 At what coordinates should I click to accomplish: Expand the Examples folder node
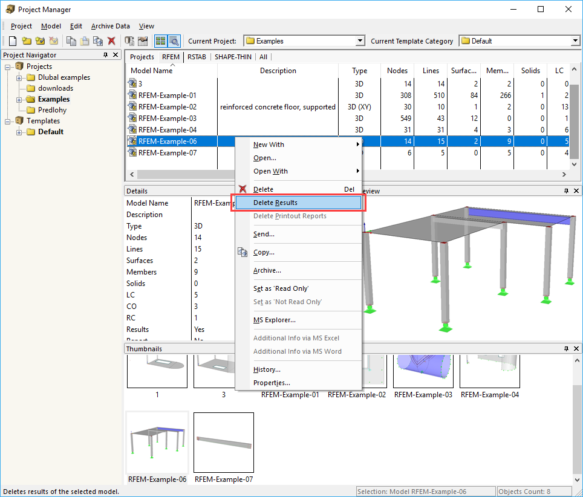click(19, 100)
